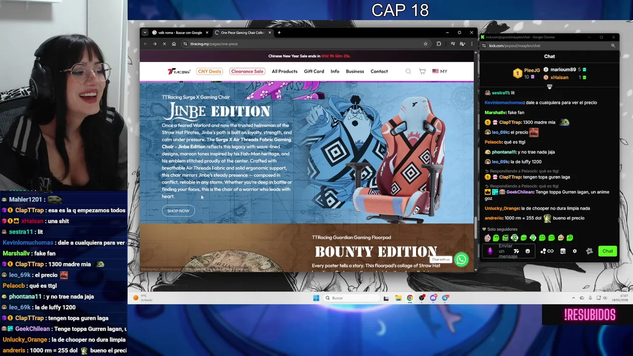Click the CNY Deals button
Image resolution: width=633 pixels, height=356 pixels.
[209, 71]
